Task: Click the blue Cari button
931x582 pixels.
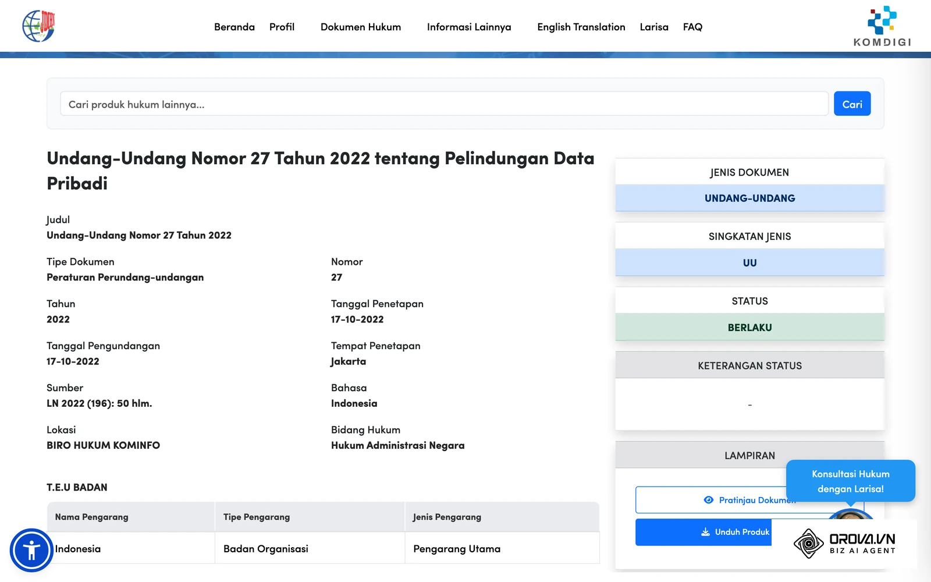Action: tap(852, 104)
